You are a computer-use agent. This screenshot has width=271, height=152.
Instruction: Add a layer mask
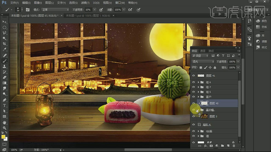pos(211,146)
